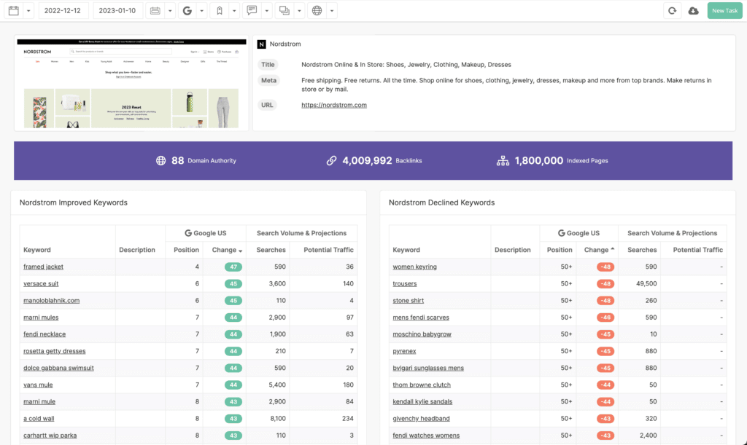Open the Nordstrom homepage screenshot thumbnail

click(131, 83)
